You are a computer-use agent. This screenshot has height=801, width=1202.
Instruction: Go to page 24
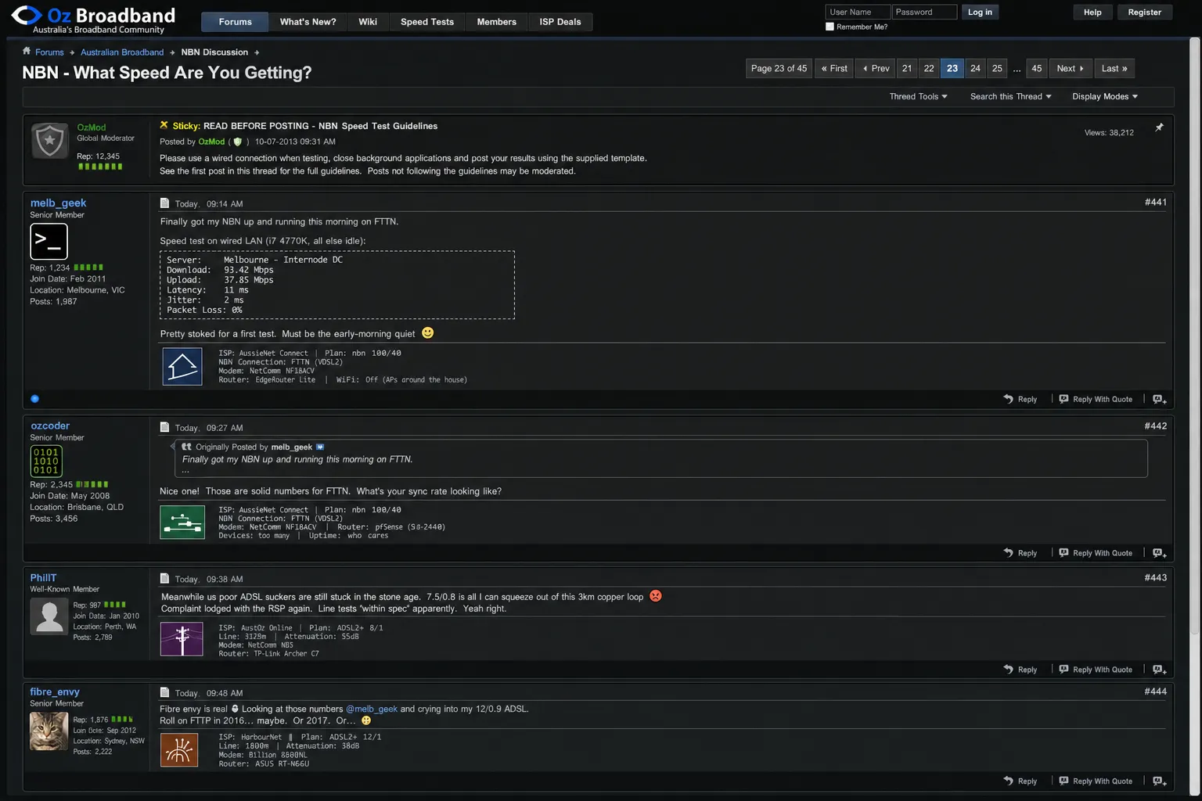click(975, 68)
